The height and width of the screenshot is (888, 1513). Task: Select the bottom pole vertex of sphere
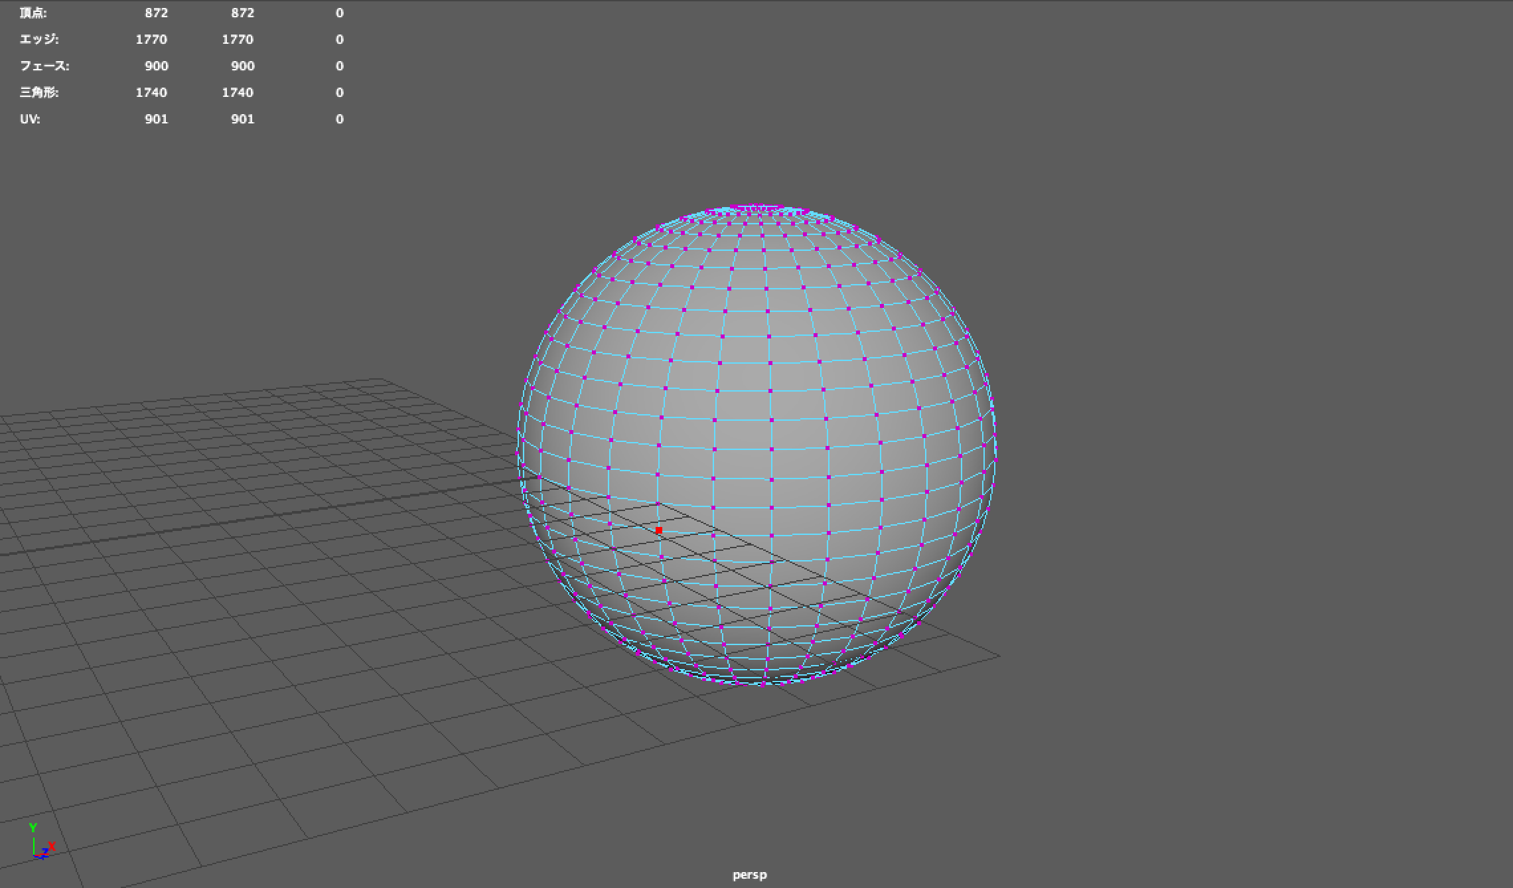click(x=762, y=684)
